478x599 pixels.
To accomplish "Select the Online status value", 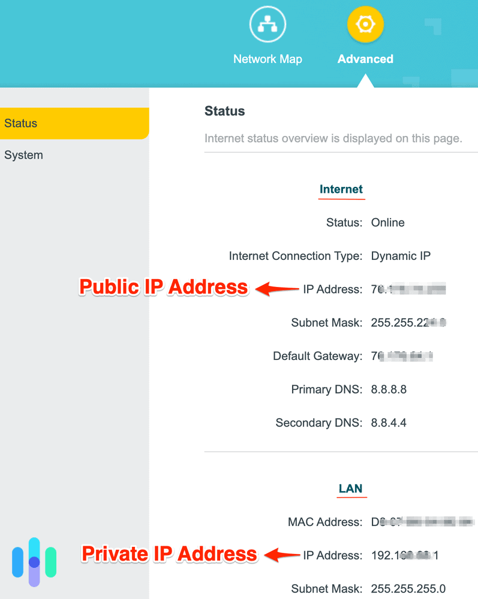I will pos(388,222).
